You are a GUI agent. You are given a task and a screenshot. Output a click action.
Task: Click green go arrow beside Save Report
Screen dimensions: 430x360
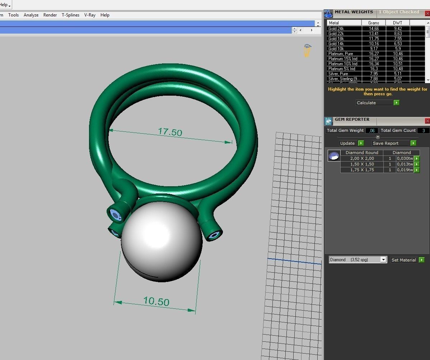coord(413,143)
